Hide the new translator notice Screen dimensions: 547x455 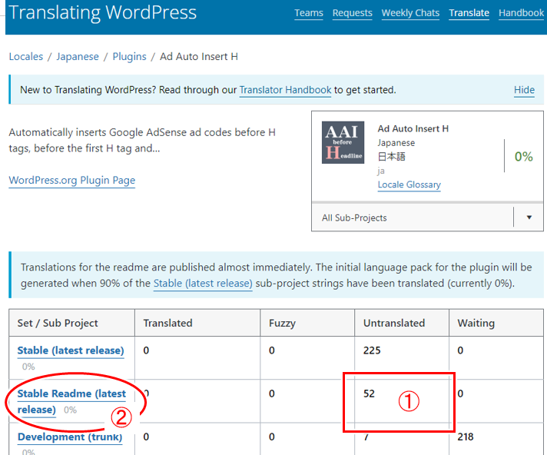(524, 90)
